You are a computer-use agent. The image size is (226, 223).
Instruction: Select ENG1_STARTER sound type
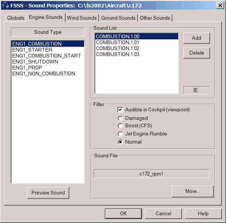[47, 50]
